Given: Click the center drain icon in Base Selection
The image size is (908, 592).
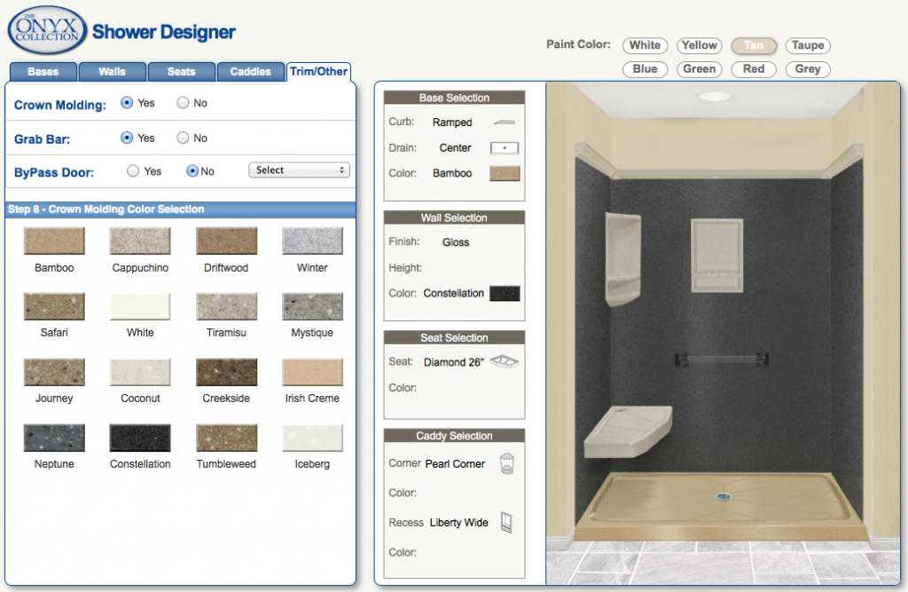Looking at the screenshot, I should (x=505, y=148).
